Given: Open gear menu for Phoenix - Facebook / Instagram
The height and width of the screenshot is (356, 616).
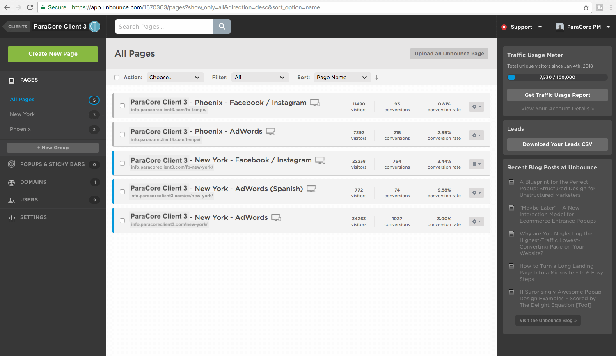Looking at the screenshot, I should (476, 107).
